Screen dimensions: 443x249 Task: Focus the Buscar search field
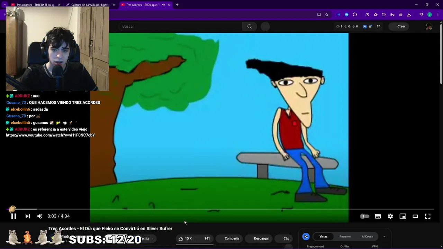(180, 26)
